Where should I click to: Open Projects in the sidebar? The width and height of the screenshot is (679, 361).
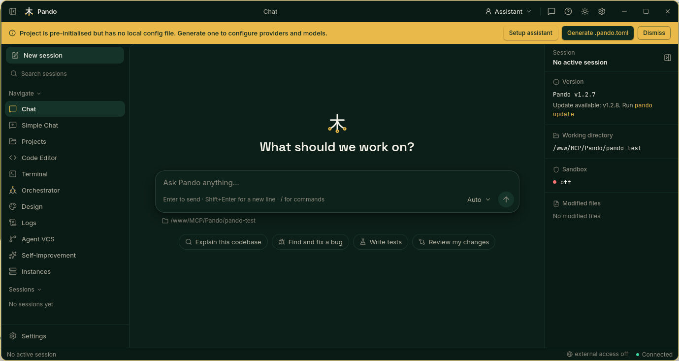(x=65, y=141)
